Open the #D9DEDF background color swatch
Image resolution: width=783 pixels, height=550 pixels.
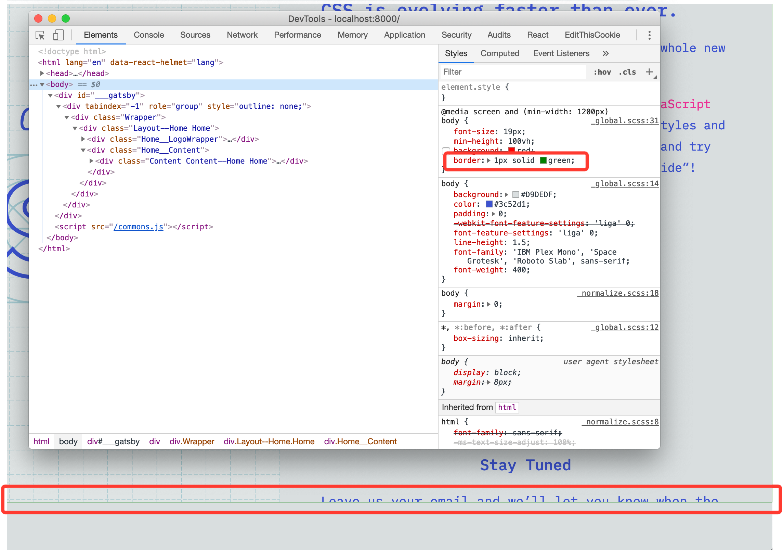tap(516, 195)
